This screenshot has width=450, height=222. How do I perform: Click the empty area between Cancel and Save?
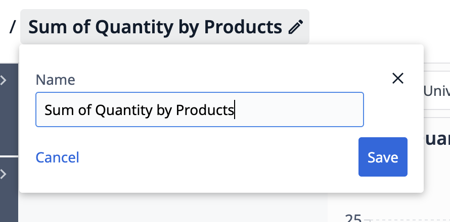pos(218,157)
